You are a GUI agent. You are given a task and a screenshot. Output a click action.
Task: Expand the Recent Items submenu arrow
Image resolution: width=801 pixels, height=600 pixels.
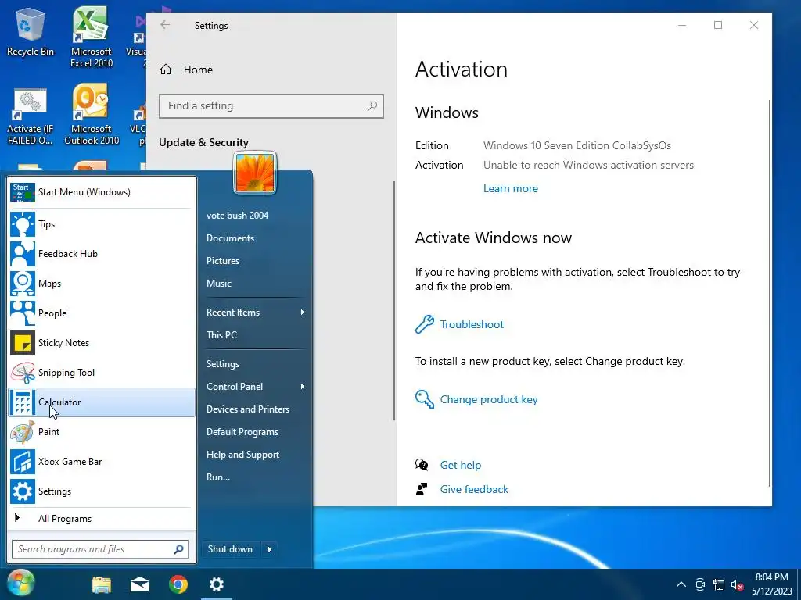pos(303,312)
